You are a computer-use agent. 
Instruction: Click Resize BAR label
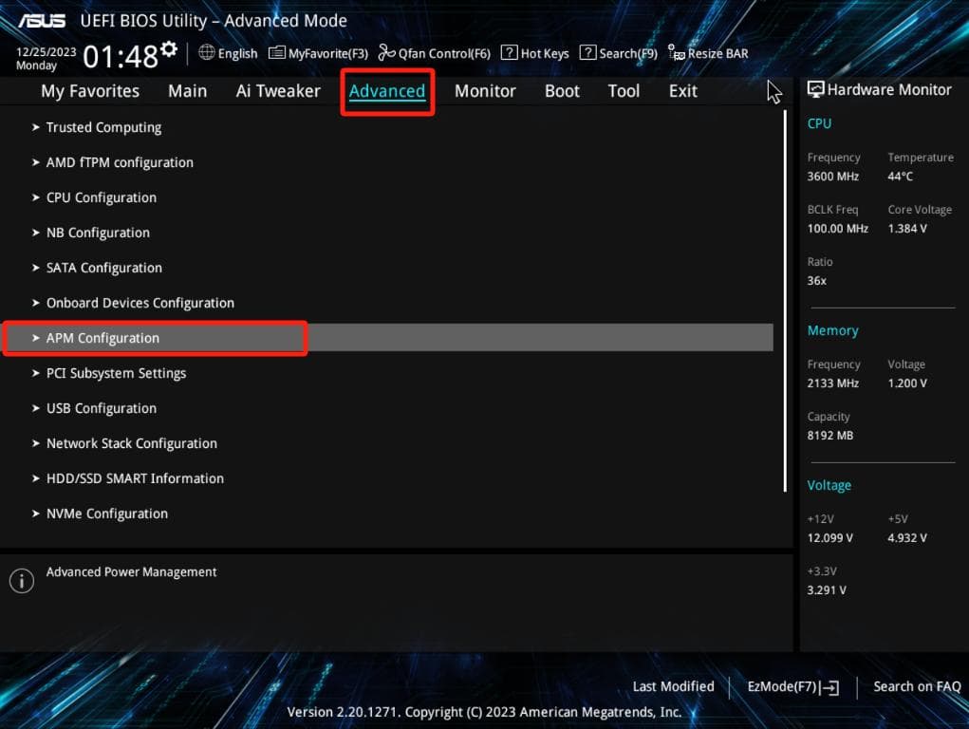(x=717, y=54)
